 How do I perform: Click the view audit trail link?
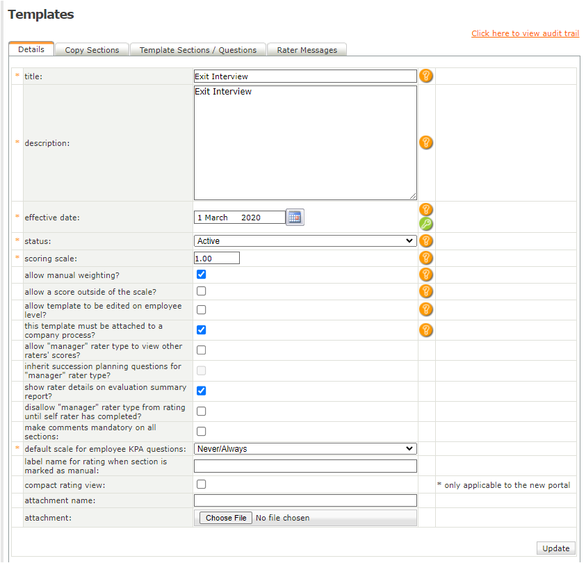525,33
